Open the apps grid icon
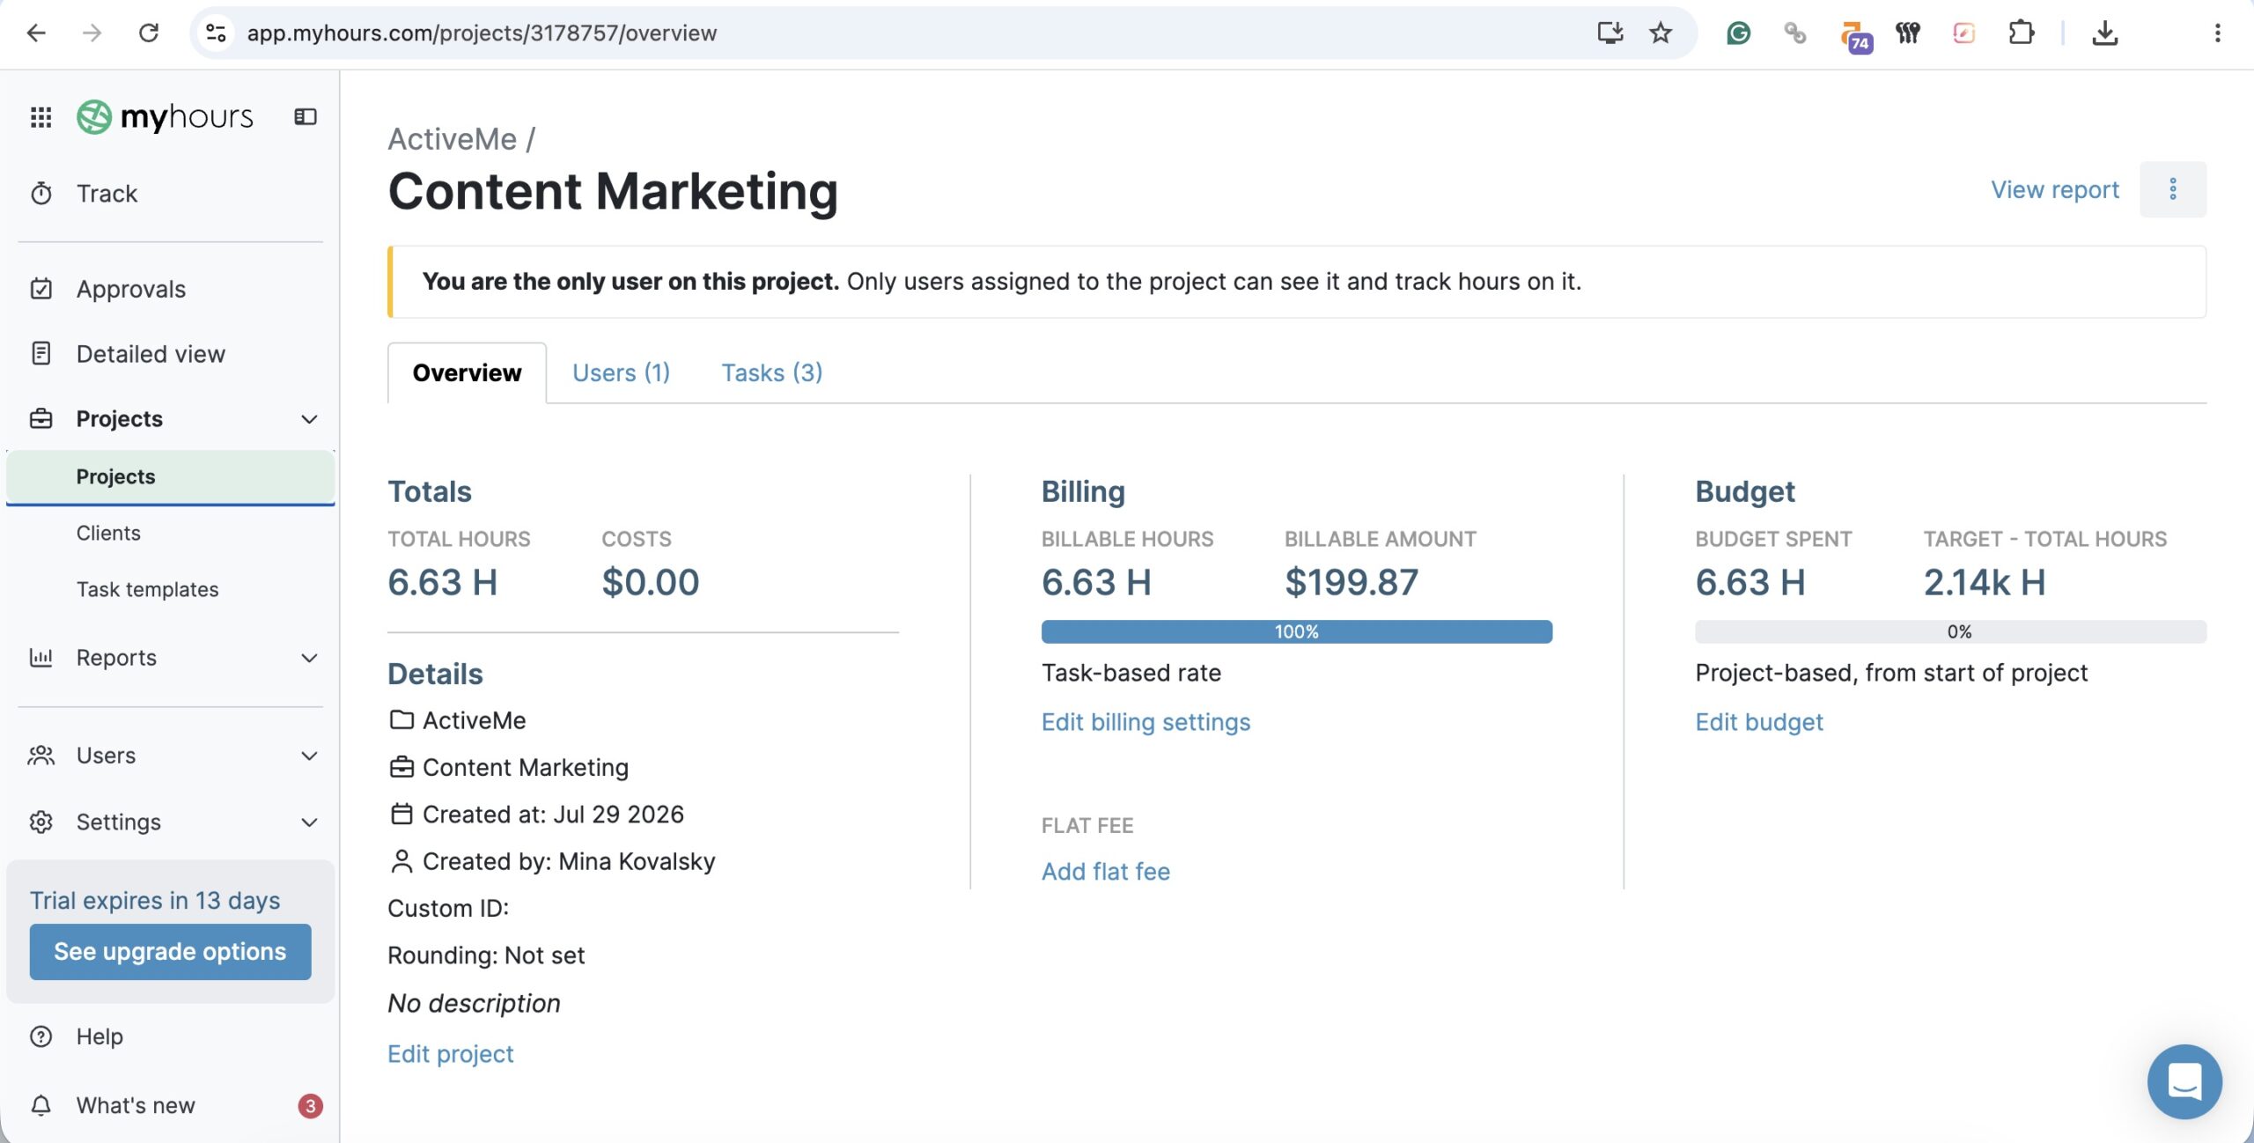Screen dimensions: 2254x1143 click(x=41, y=117)
